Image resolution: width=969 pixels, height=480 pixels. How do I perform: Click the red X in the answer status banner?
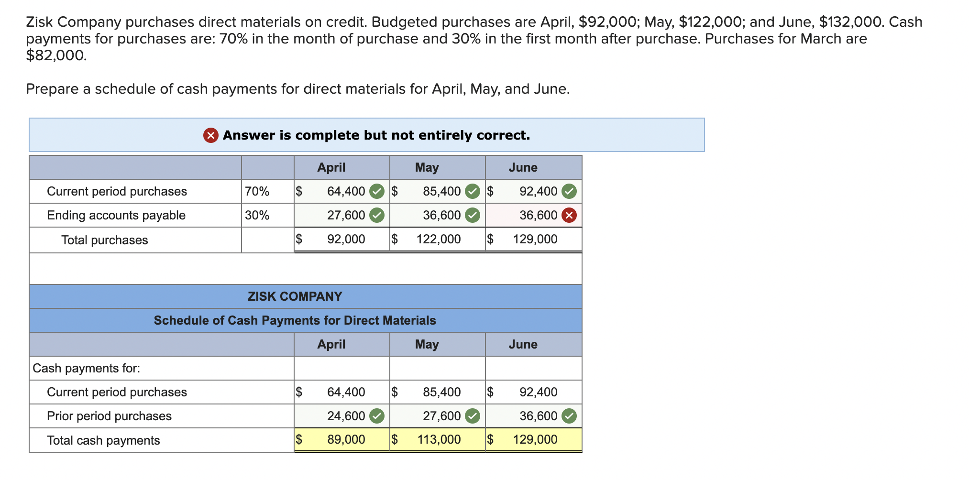[x=210, y=135]
